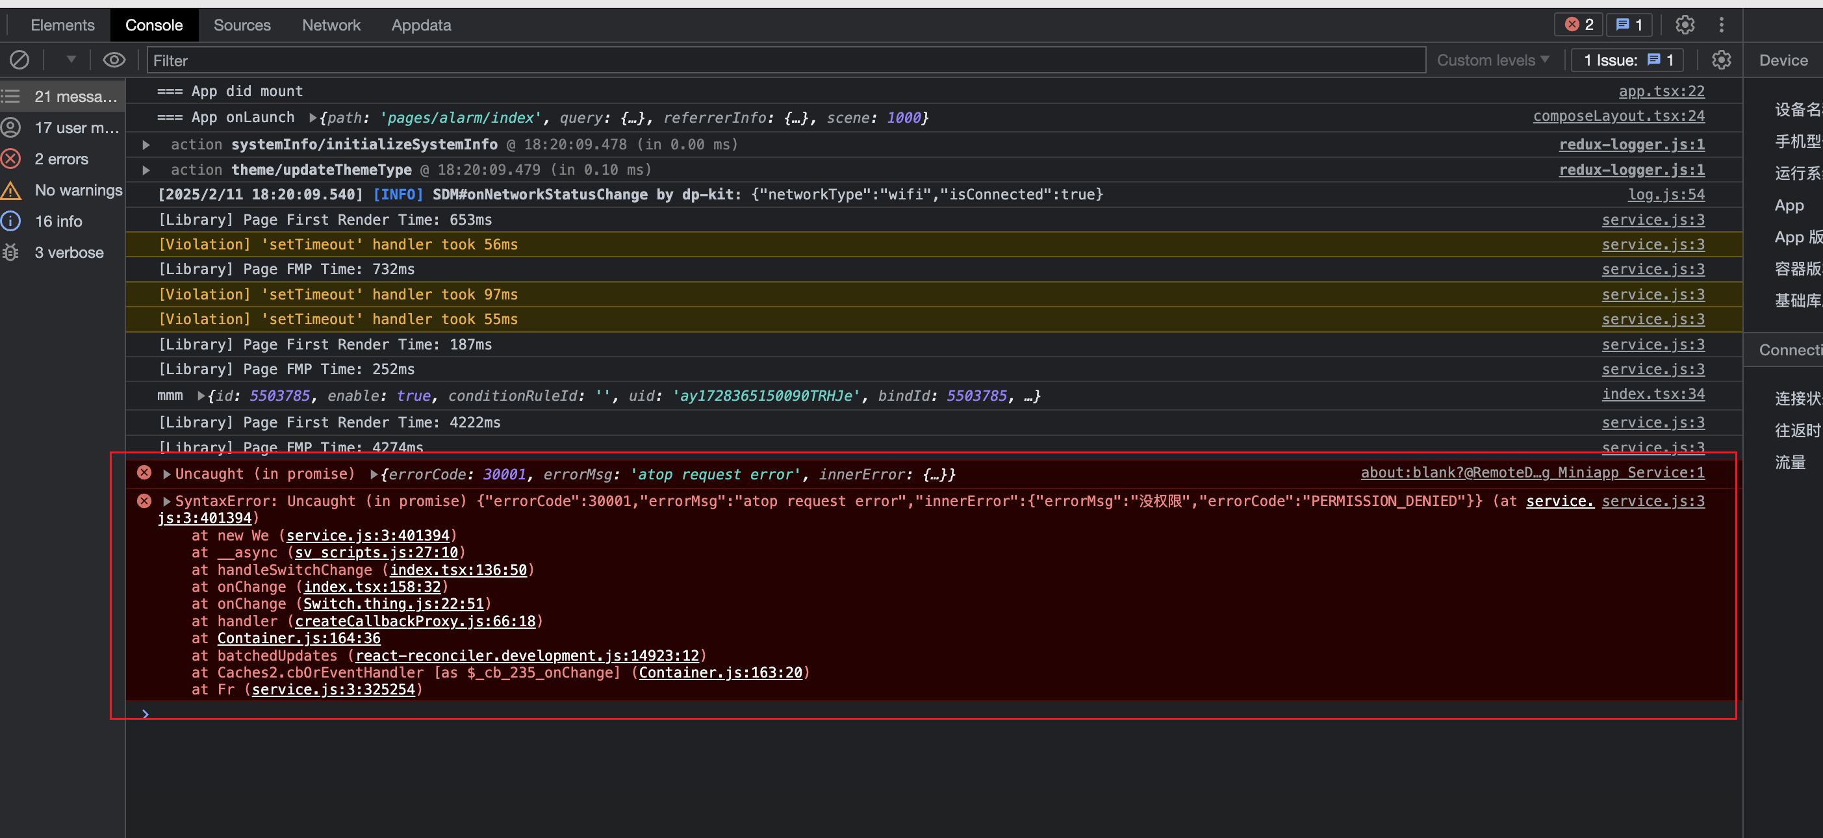Image resolution: width=1823 pixels, height=838 pixels.
Task: Open the Appdata tab
Action: [421, 25]
